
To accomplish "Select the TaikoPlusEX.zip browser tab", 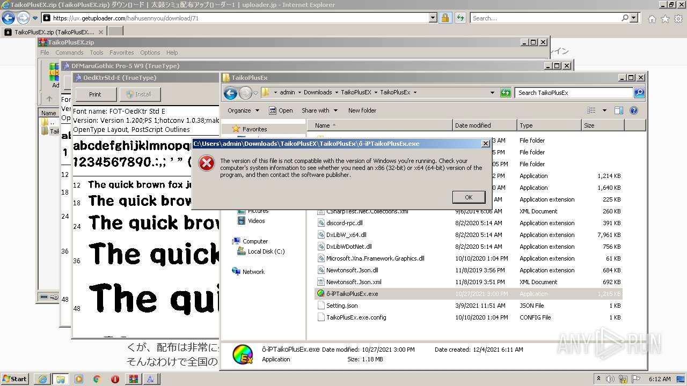I will 54,32.
